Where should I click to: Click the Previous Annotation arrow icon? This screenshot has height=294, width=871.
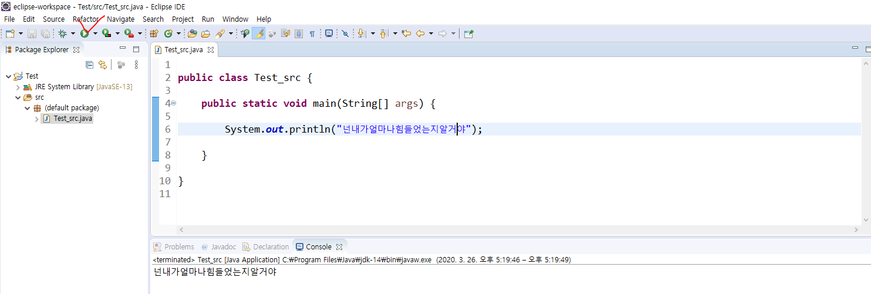click(x=384, y=33)
